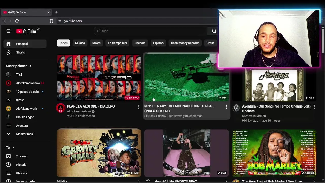Open 3Peso subscription in sidebar

[x=25, y=100]
